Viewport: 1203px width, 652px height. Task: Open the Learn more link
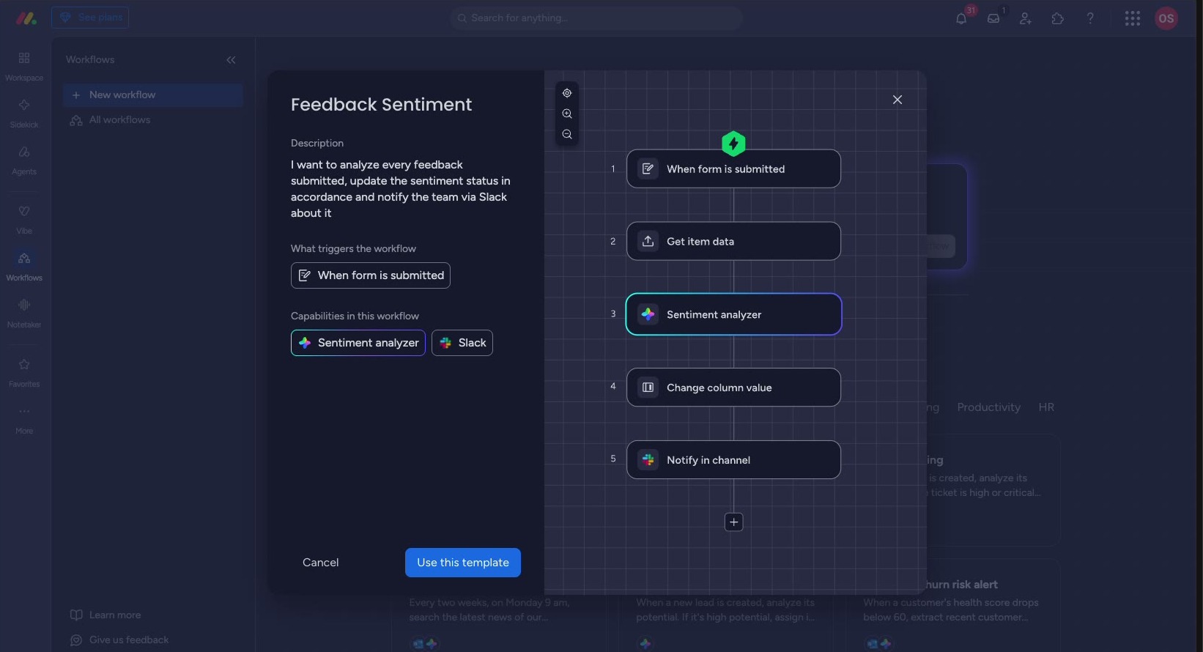pyautogui.click(x=106, y=615)
